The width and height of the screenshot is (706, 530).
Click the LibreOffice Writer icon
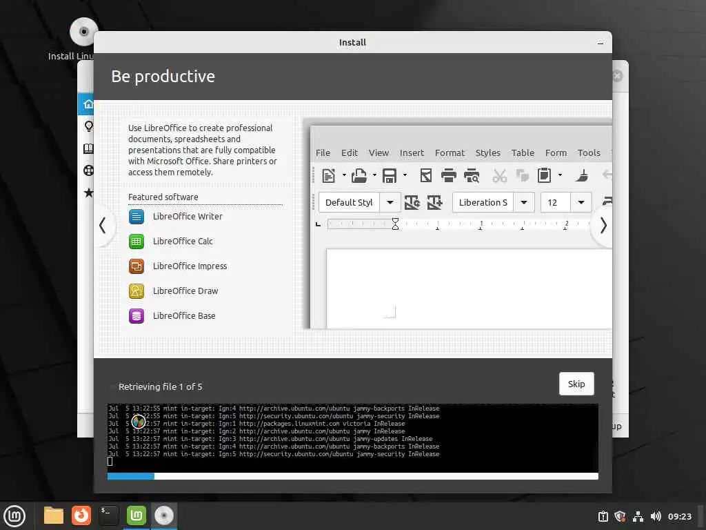(x=137, y=216)
